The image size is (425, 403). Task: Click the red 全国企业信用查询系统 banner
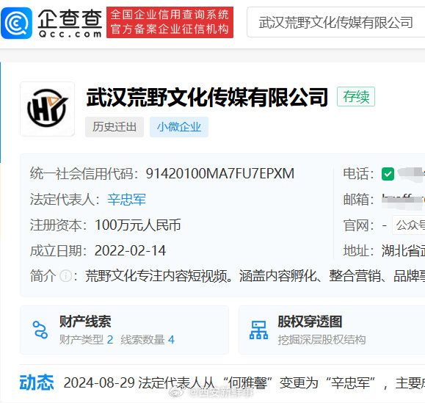click(170, 22)
